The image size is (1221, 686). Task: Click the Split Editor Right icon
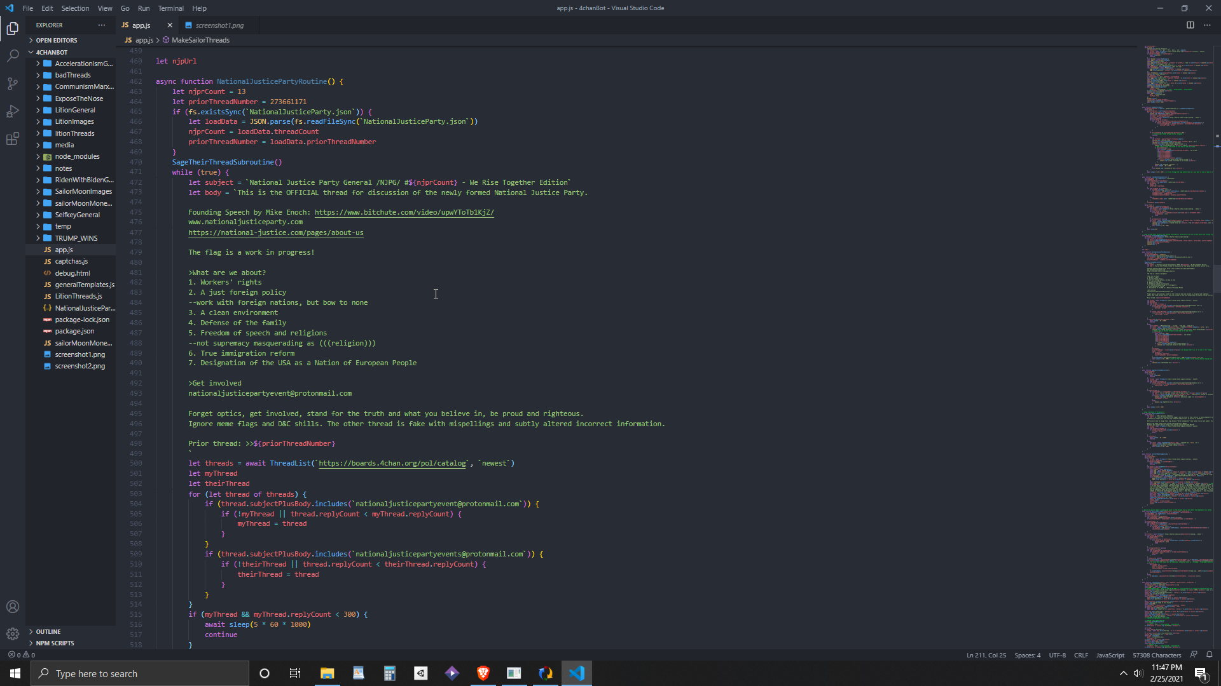point(1190,25)
